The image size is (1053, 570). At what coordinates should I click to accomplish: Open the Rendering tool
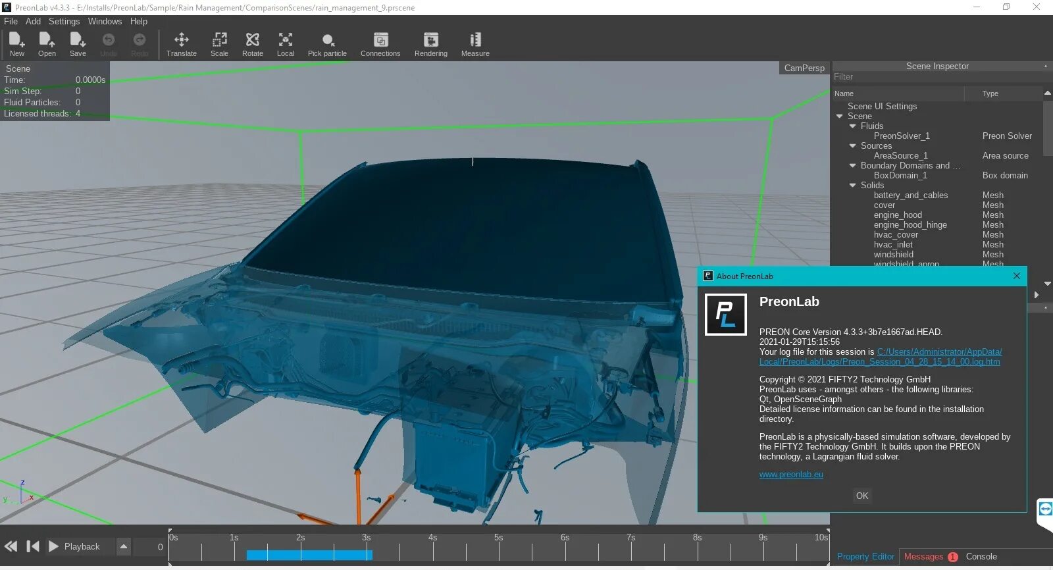tap(431, 40)
